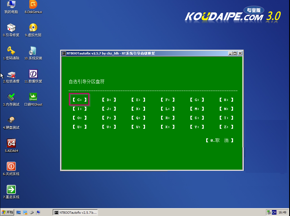Viewport: 290px width, 216px height.
Task: Open the 开始 Start menu
Action: [8, 212]
